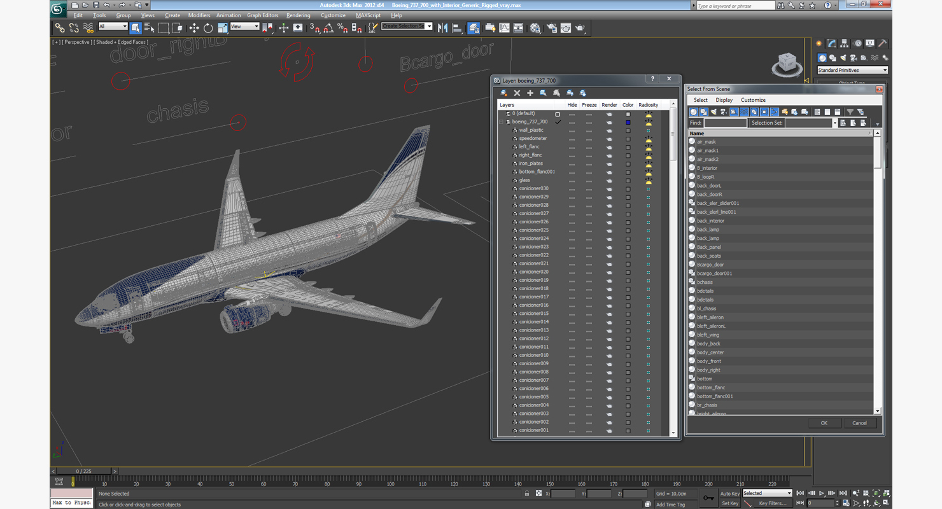
Task: Choose the Select and Rotate tool
Action: click(x=208, y=27)
